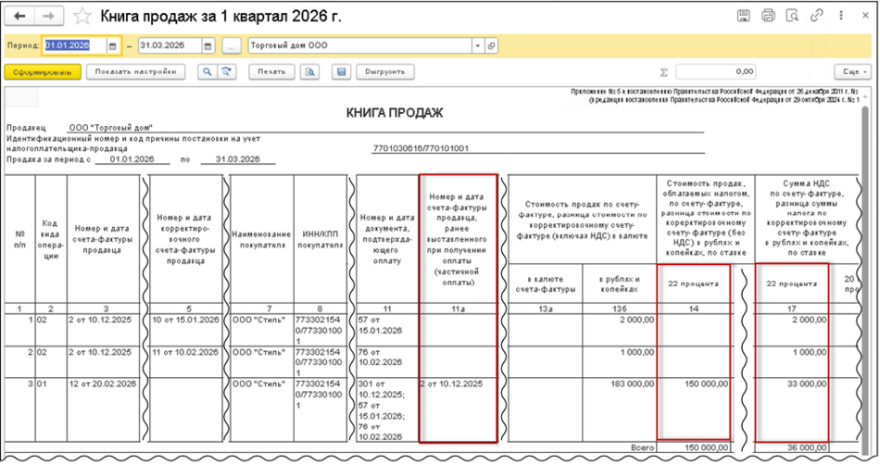This screenshot has width=880, height=466.
Task: Add report to favorites with star icon
Action: click(82, 17)
